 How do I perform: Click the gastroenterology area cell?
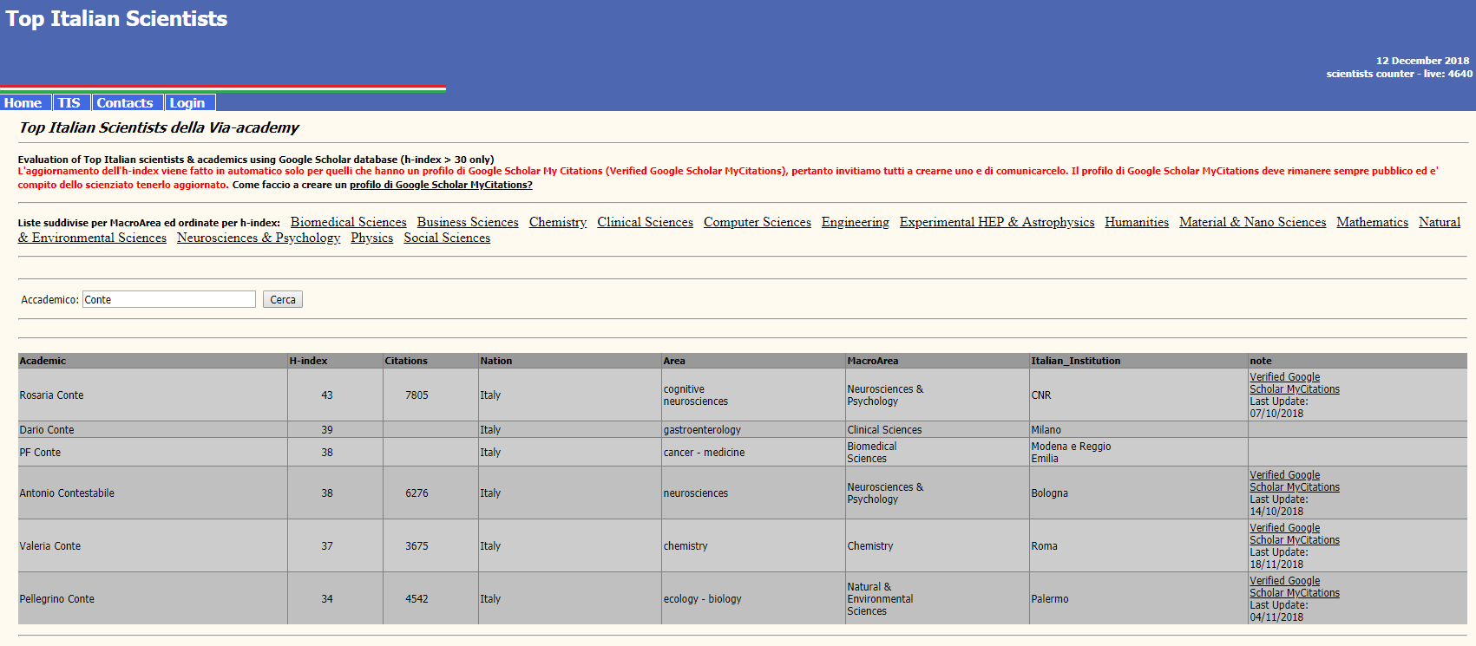pos(753,430)
